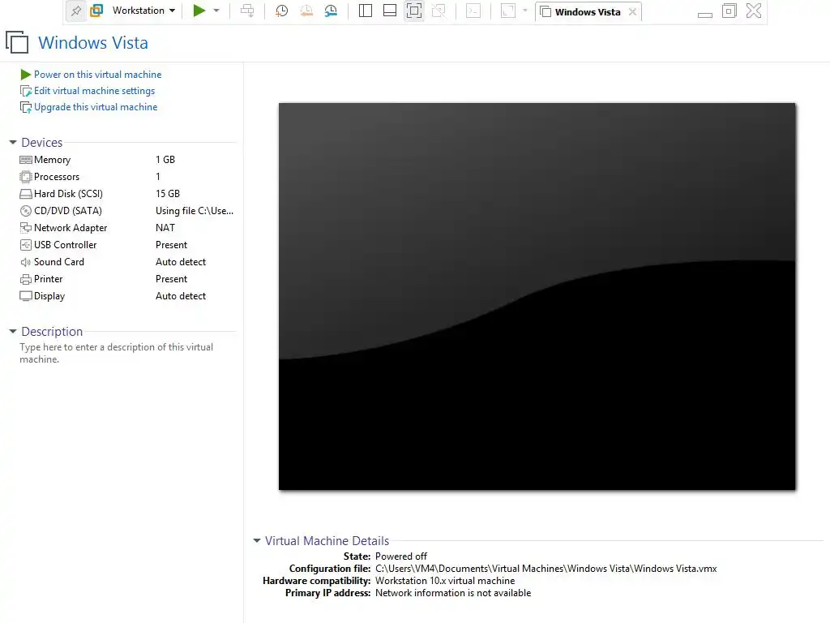Collapse the Description section
The width and height of the screenshot is (830, 623).
pos(13,332)
